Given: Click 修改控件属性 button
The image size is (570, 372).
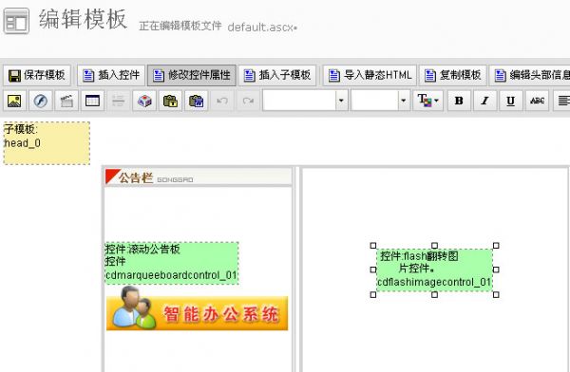Looking at the screenshot, I should click(192, 75).
